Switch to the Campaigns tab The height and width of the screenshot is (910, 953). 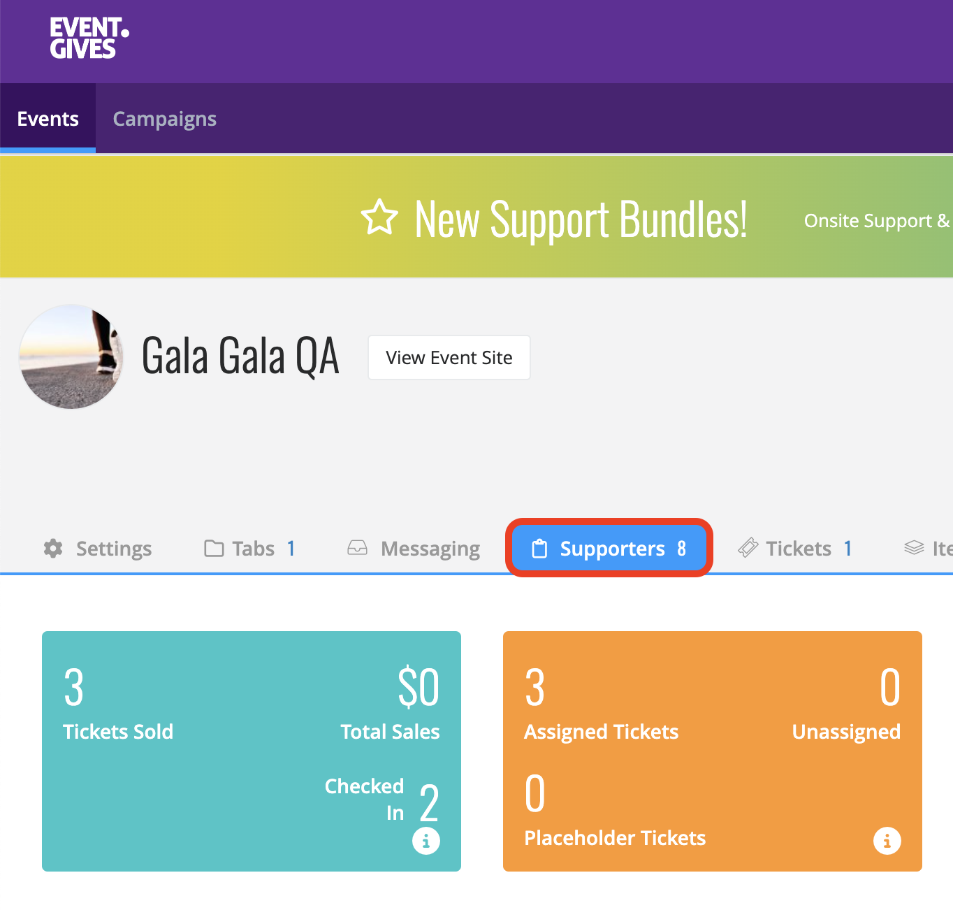[x=165, y=119]
